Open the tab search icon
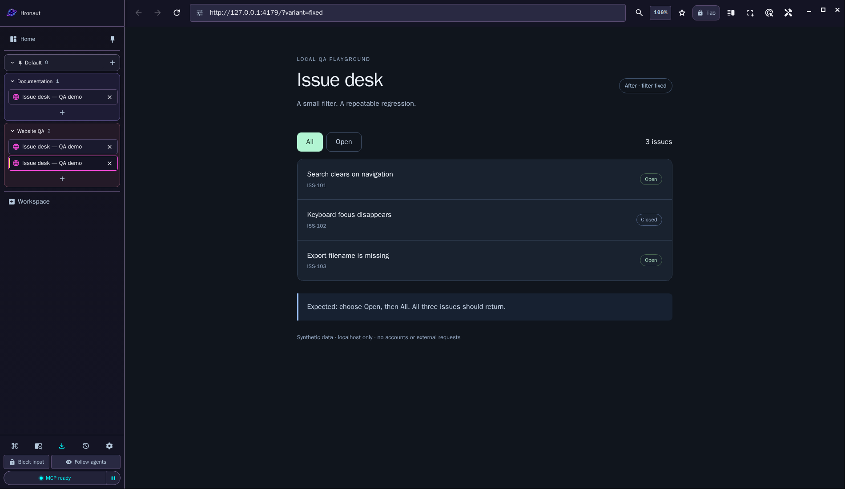This screenshot has height=489, width=845. 38,446
